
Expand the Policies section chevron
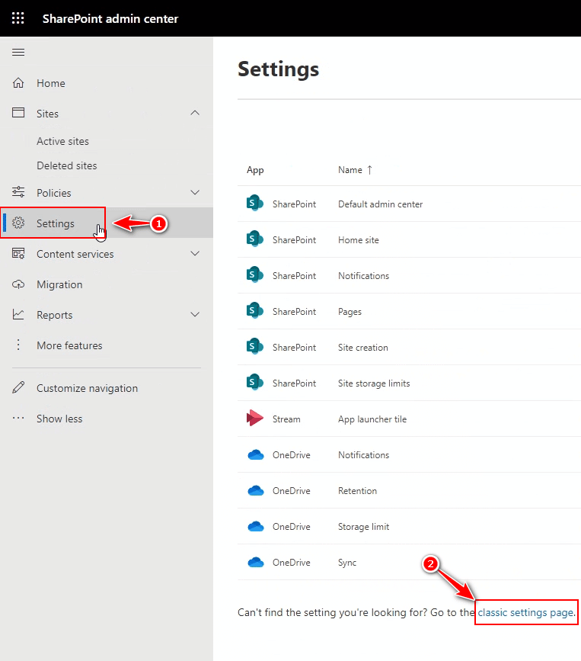click(x=194, y=193)
